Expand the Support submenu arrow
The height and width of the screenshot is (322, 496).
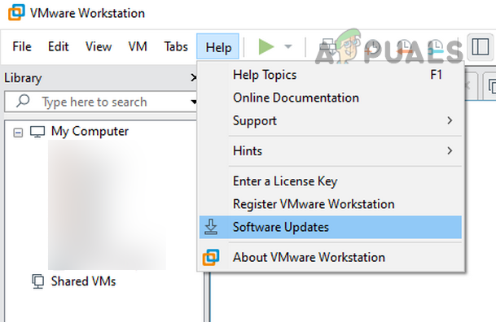(x=450, y=120)
